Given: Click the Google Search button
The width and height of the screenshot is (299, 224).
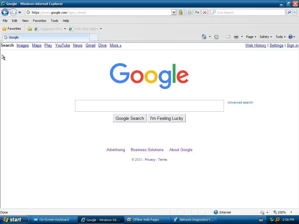Looking at the screenshot, I should tap(130, 118).
